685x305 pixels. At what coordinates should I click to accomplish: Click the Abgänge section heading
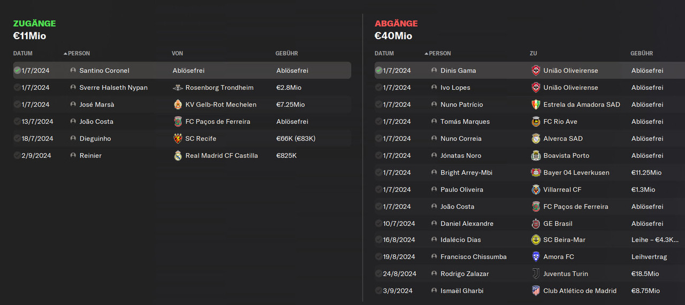click(396, 24)
